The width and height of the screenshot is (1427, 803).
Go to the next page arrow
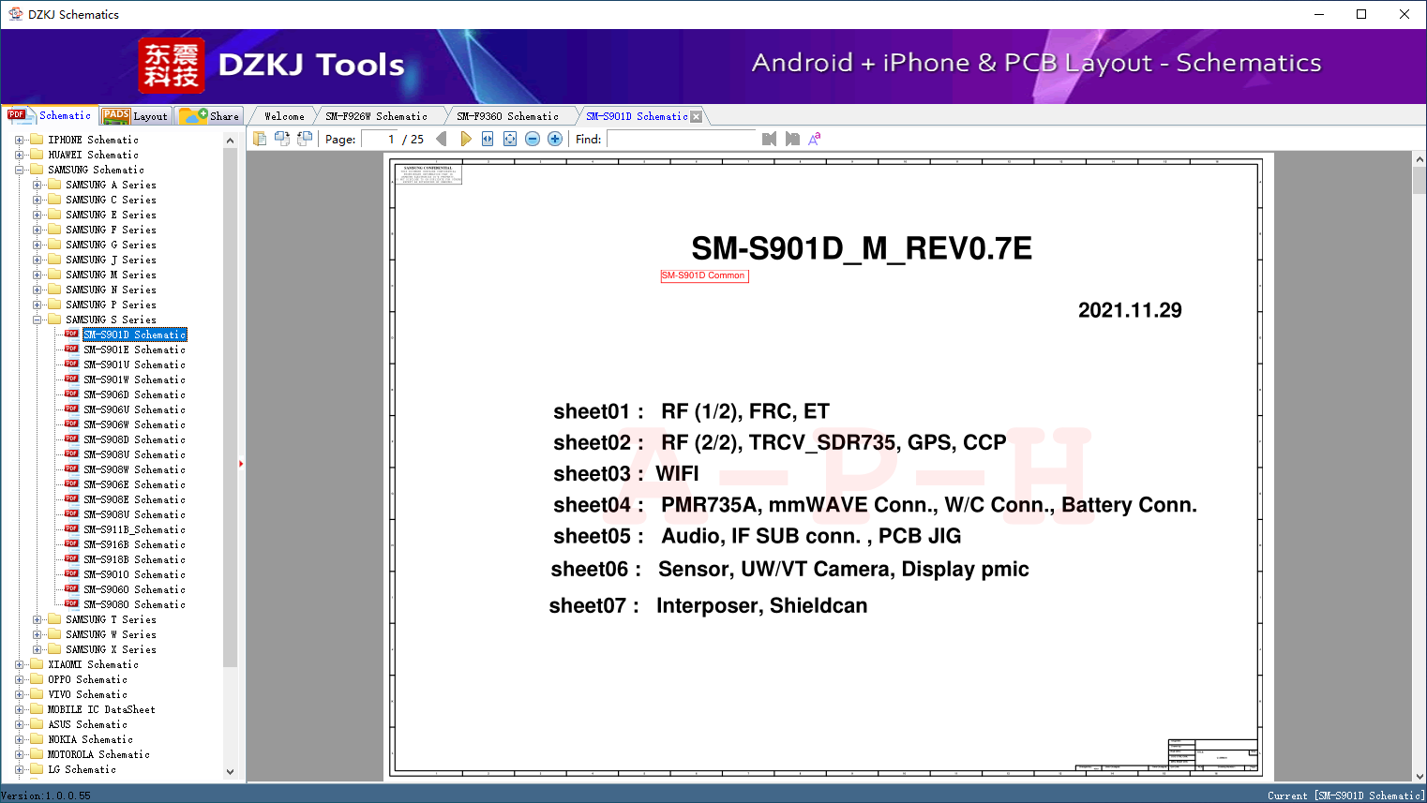(x=465, y=139)
